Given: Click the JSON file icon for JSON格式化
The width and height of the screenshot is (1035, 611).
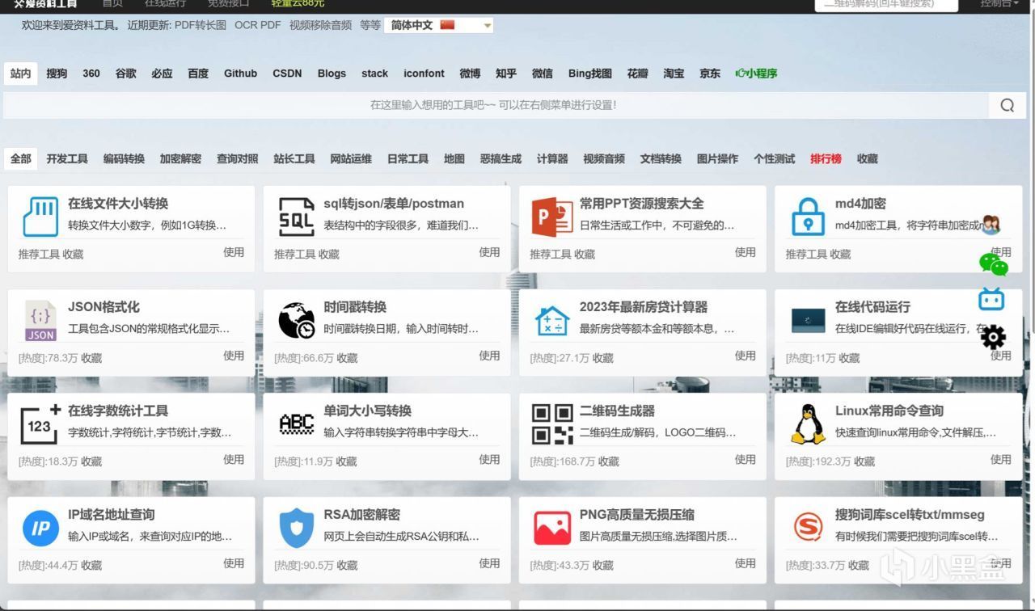Looking at the screenshot, I should click(x=40, y=320).
